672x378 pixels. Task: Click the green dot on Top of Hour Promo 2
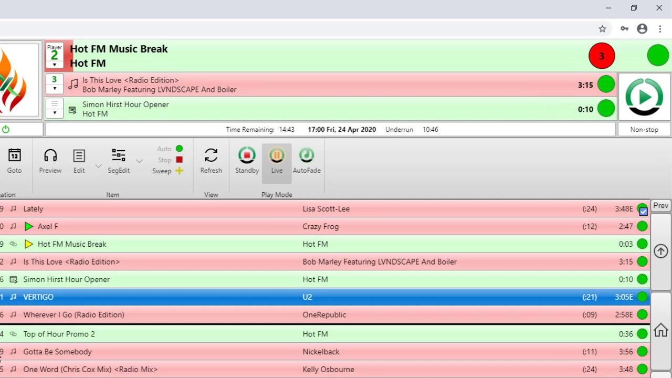coord(642,334)
